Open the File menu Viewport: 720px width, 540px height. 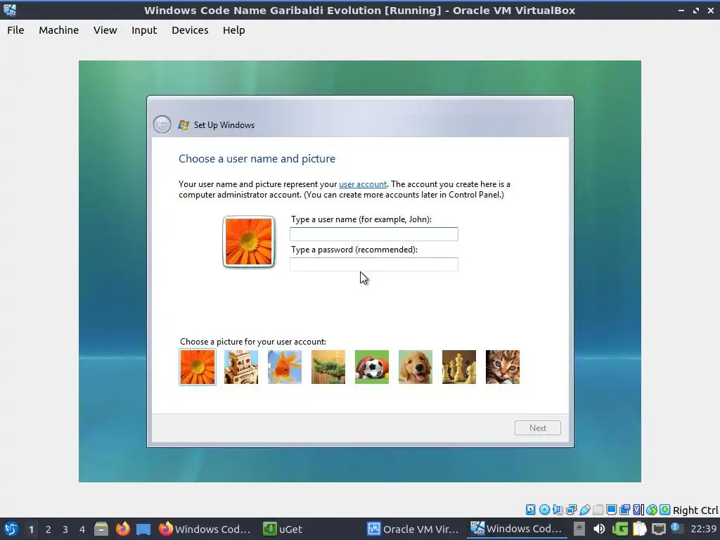tap(15, 30)
